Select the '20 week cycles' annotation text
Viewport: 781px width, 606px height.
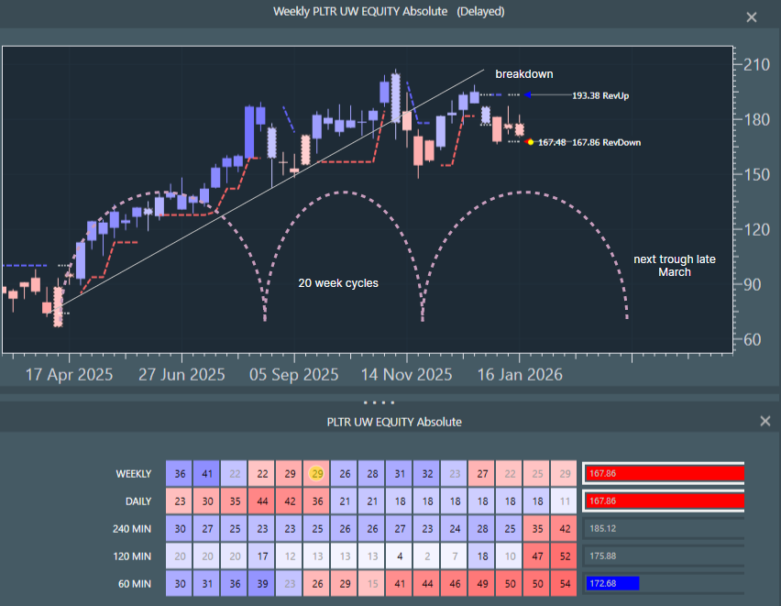point(338,283)
